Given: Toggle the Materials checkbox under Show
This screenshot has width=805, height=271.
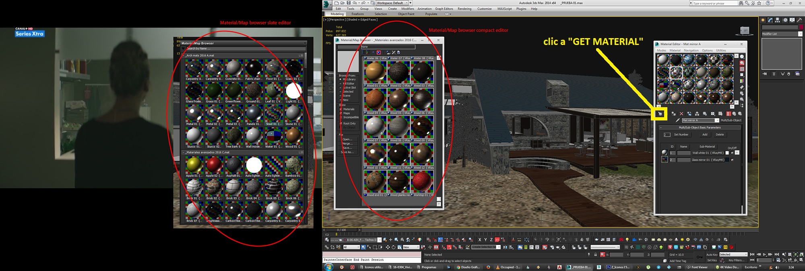Looking at the screenshot, I should [341, 109].
